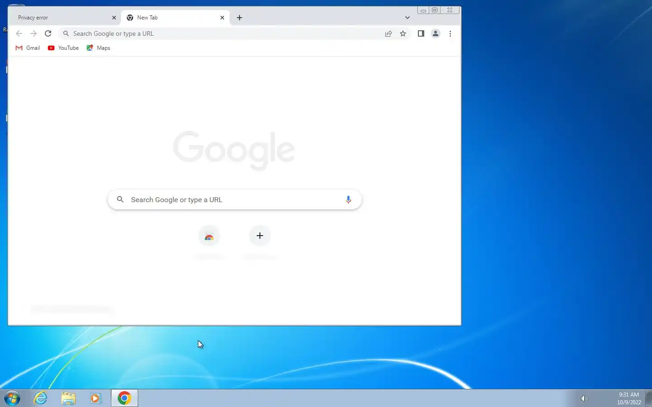Open the profile avatar menu
652x407 pixels.
tap(436, 33)
